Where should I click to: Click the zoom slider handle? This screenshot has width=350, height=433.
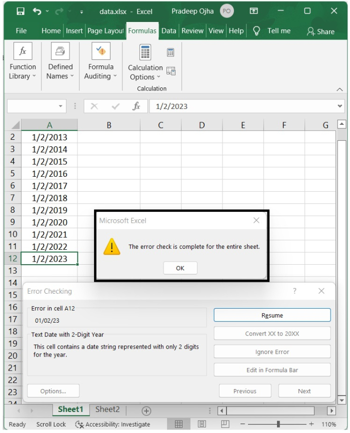coord(278,424)
